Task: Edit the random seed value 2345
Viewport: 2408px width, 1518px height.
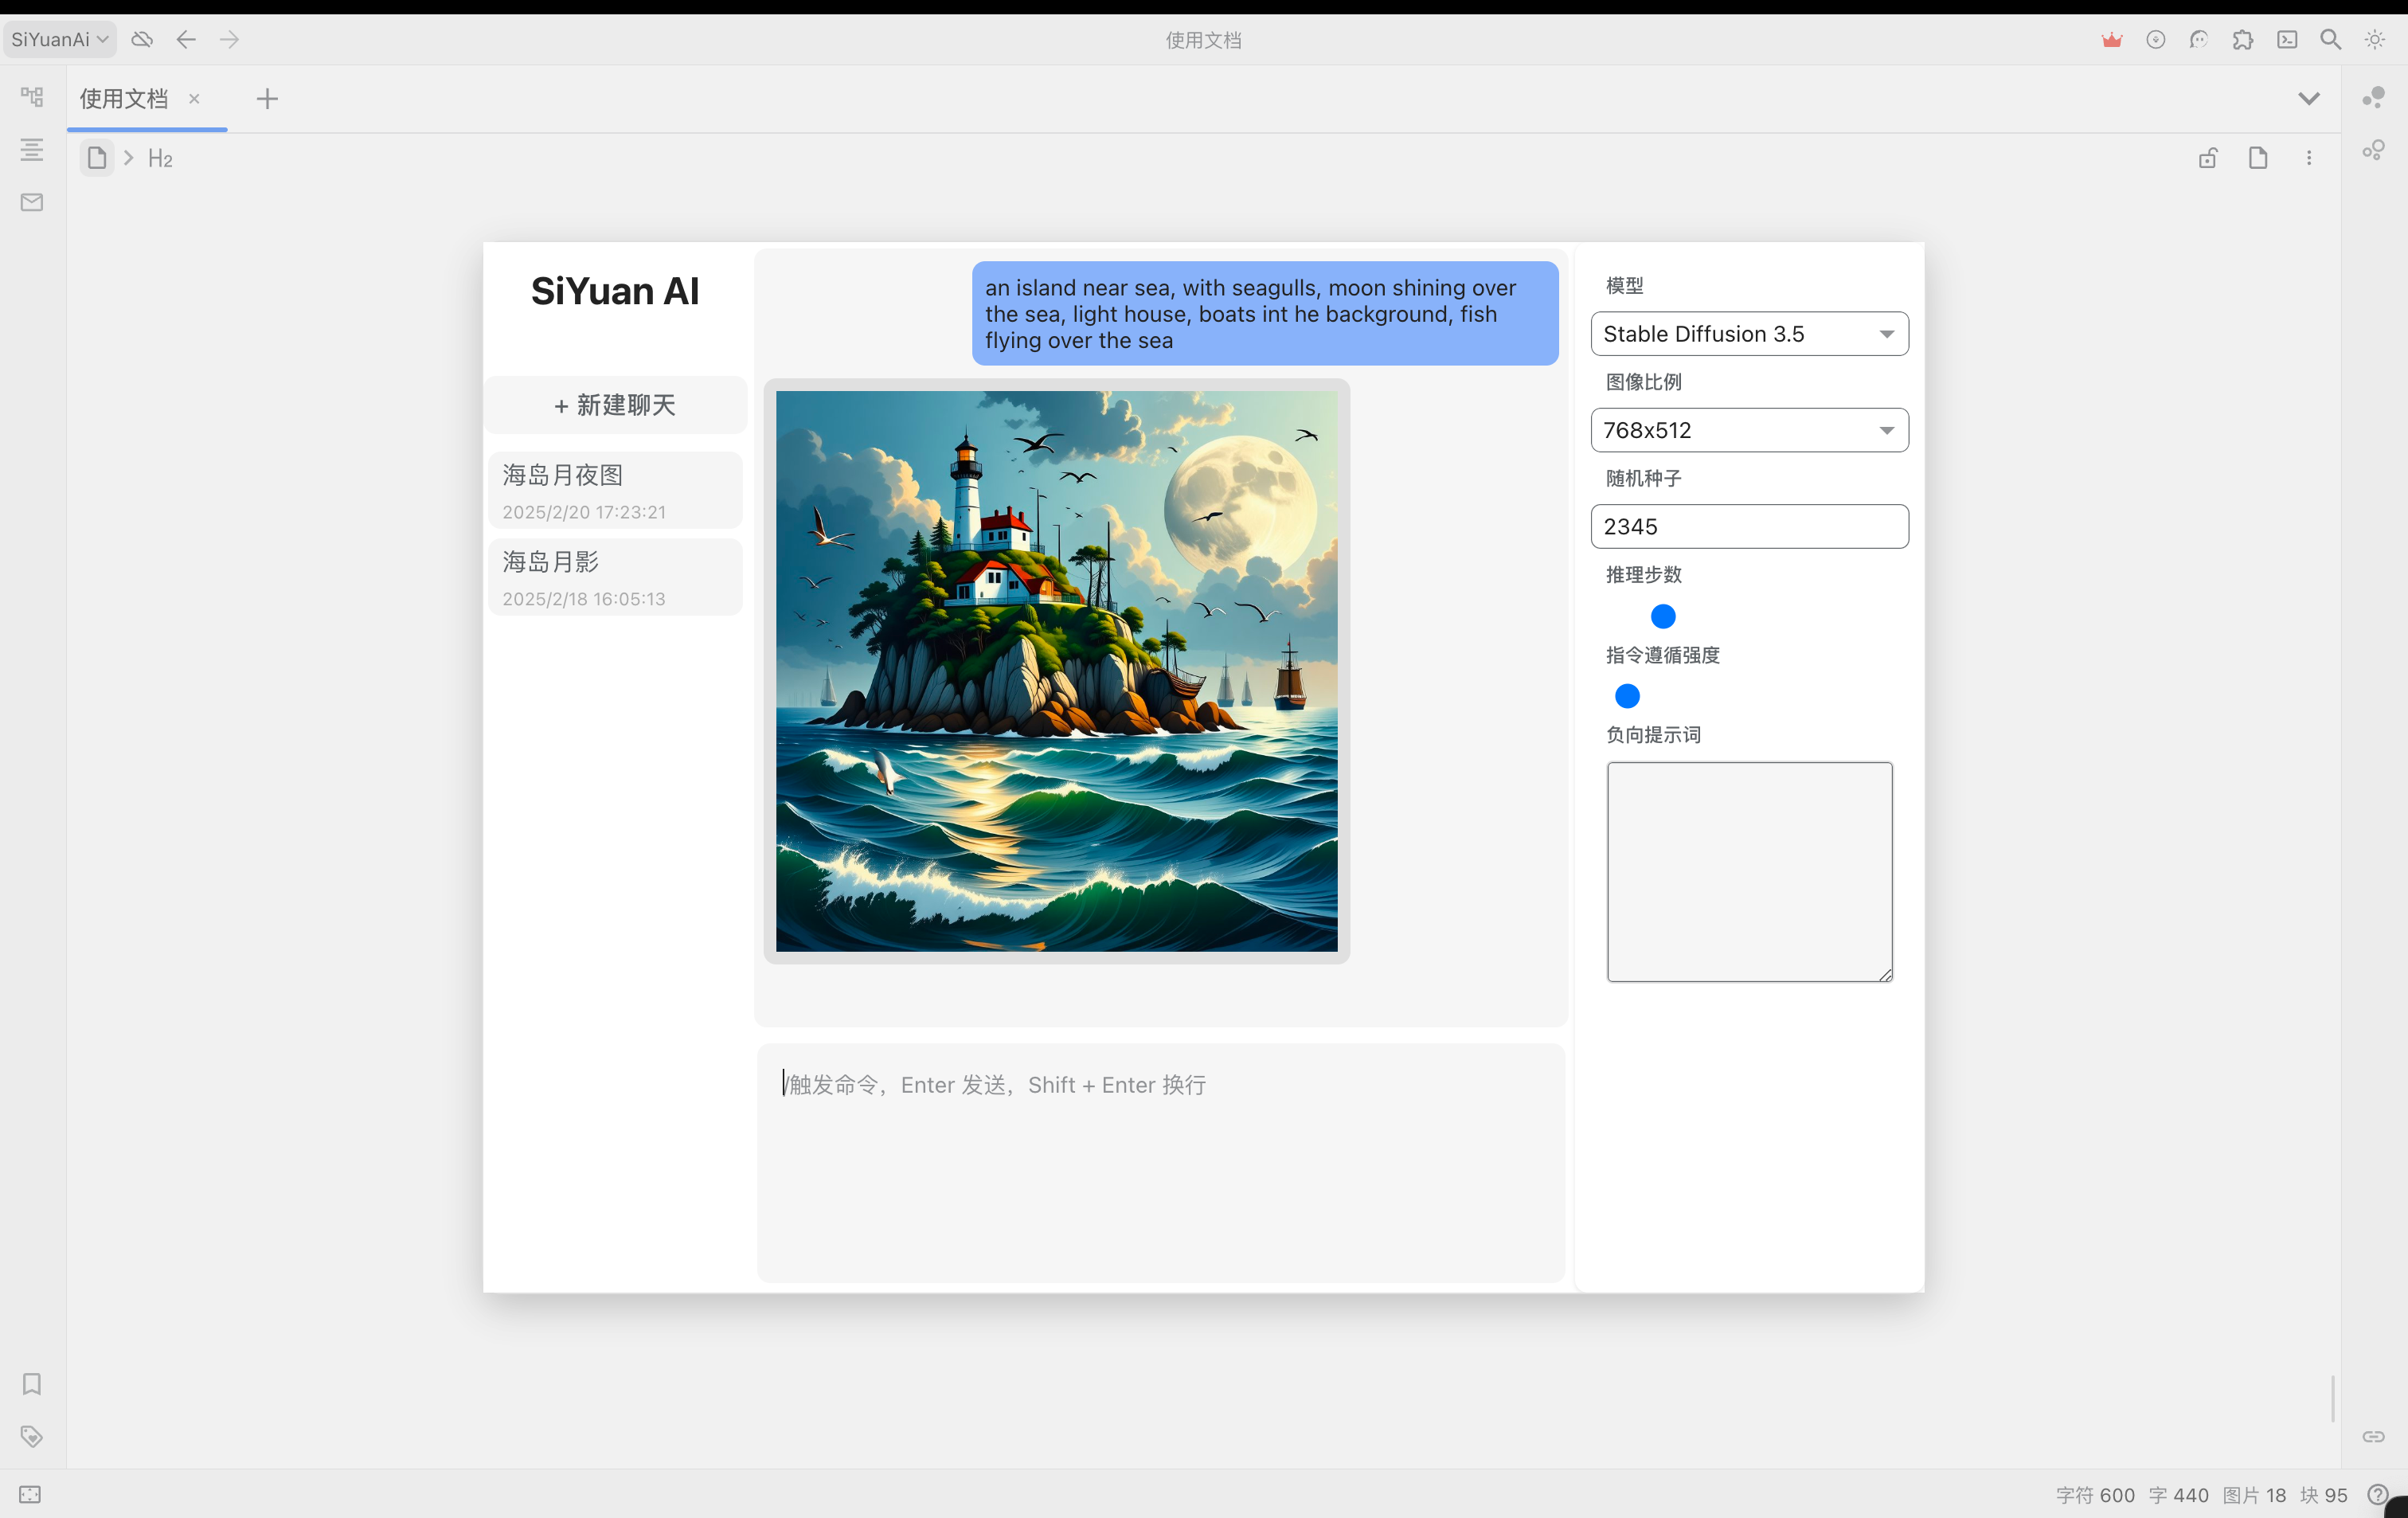Action: pos(1748,526)
